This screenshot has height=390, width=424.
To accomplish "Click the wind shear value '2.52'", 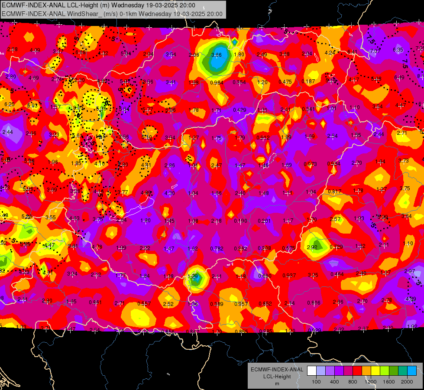I will pyautogui.click(x=168, y=304).
